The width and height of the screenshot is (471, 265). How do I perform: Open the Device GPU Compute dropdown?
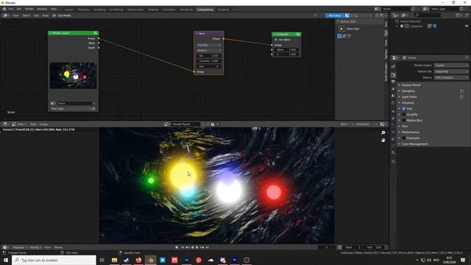click(451, 77)
